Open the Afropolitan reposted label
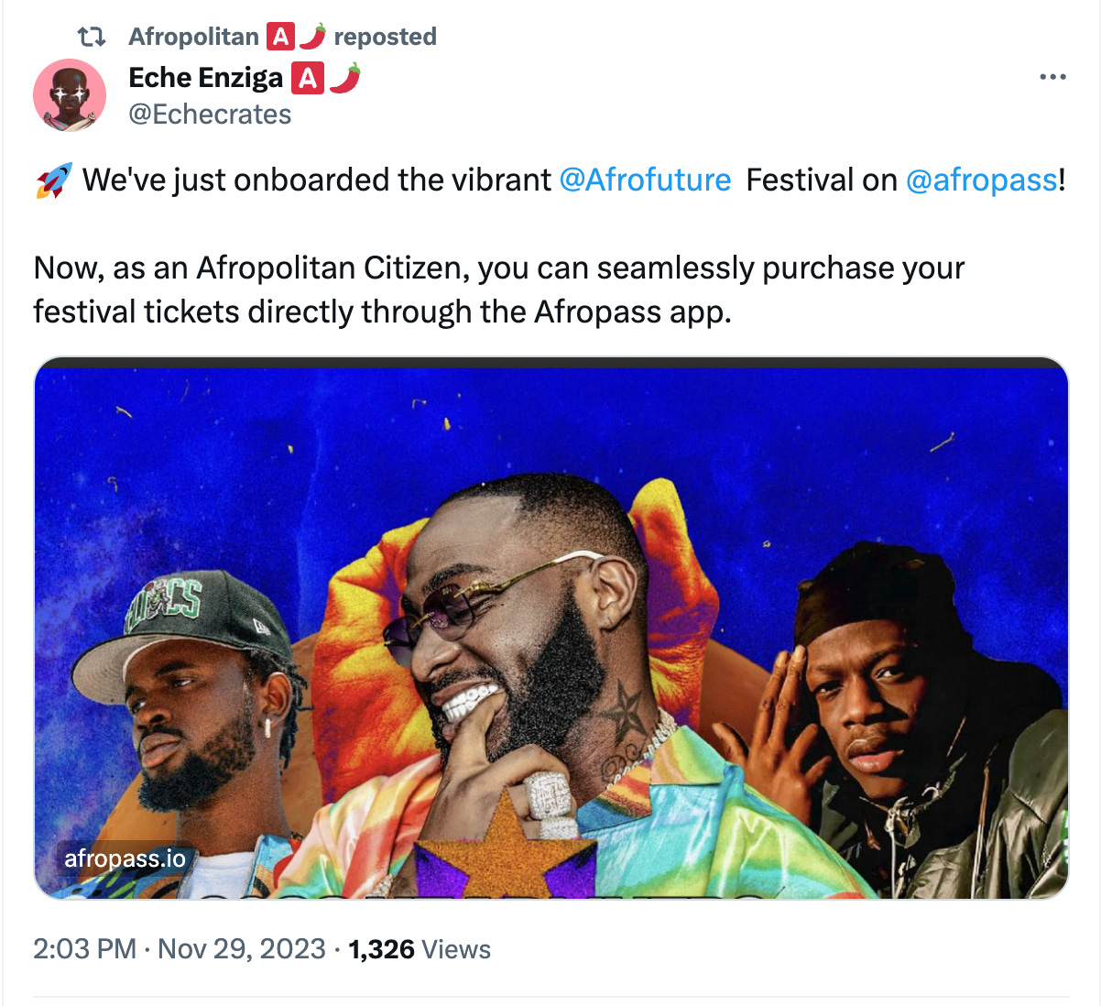The image size is (1101, 1006). pyautogui.click(x=282, y=37)
